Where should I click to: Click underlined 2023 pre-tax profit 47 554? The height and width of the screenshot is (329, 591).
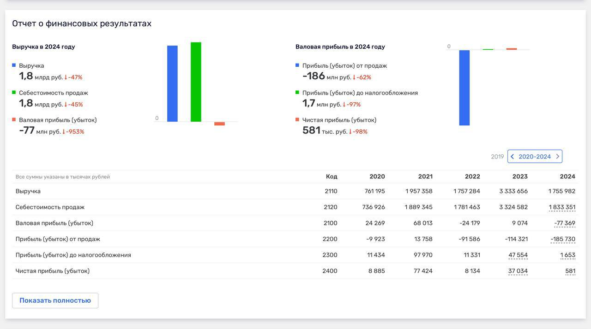tap(518, 255)
